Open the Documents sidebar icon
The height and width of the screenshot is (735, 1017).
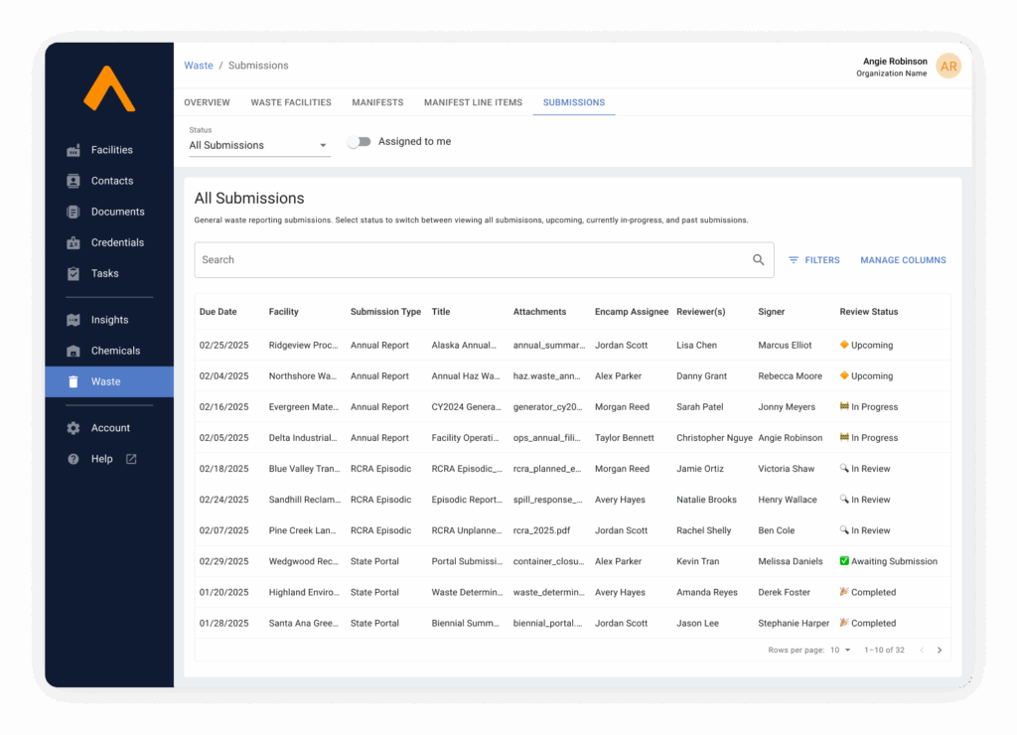click(73, 212)
